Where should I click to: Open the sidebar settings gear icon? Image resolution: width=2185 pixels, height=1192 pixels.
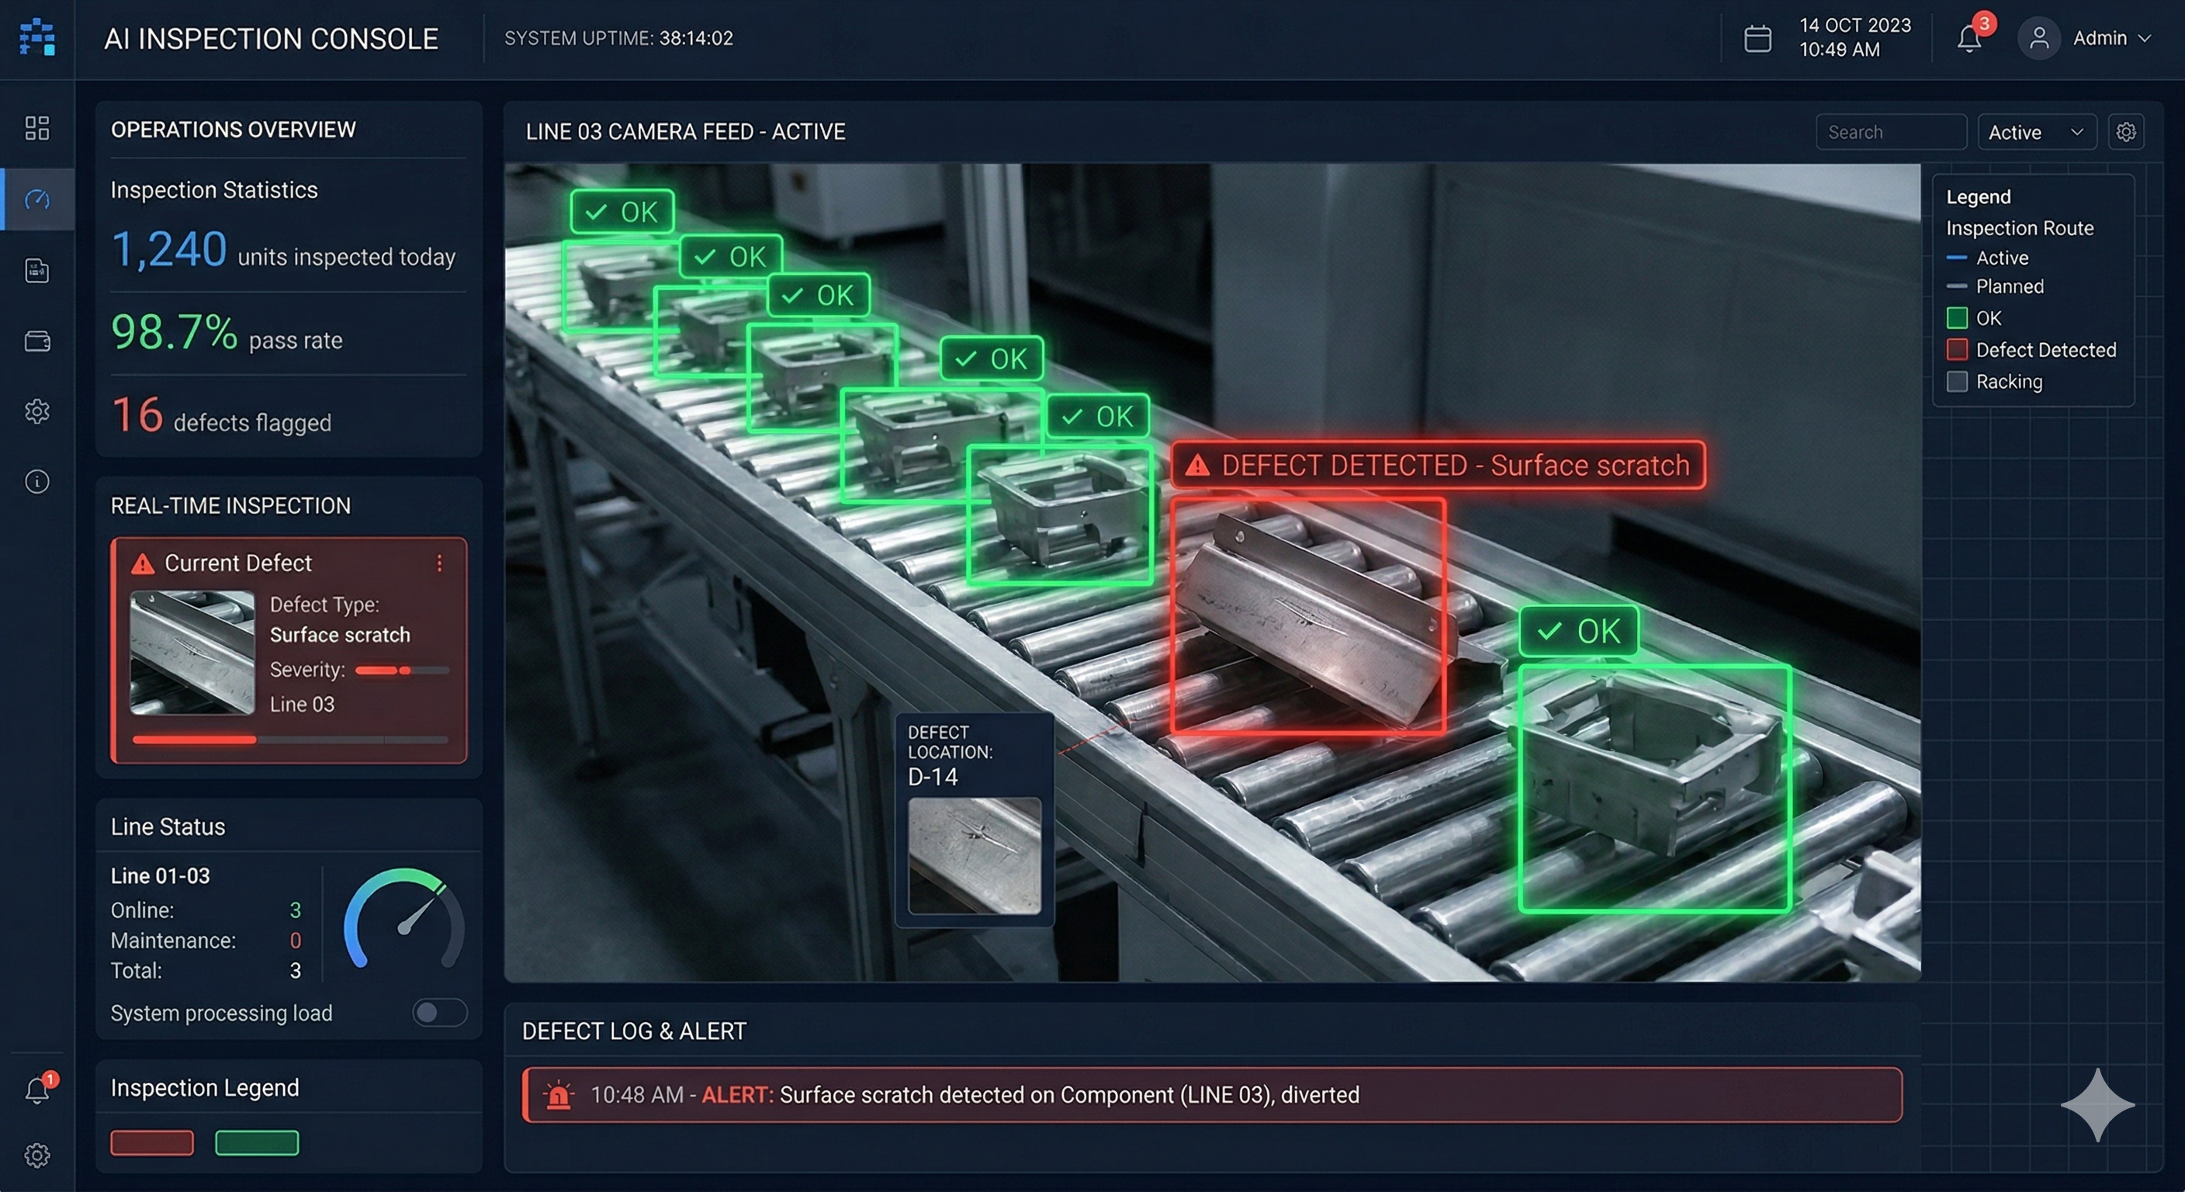[x=37, y=411]
